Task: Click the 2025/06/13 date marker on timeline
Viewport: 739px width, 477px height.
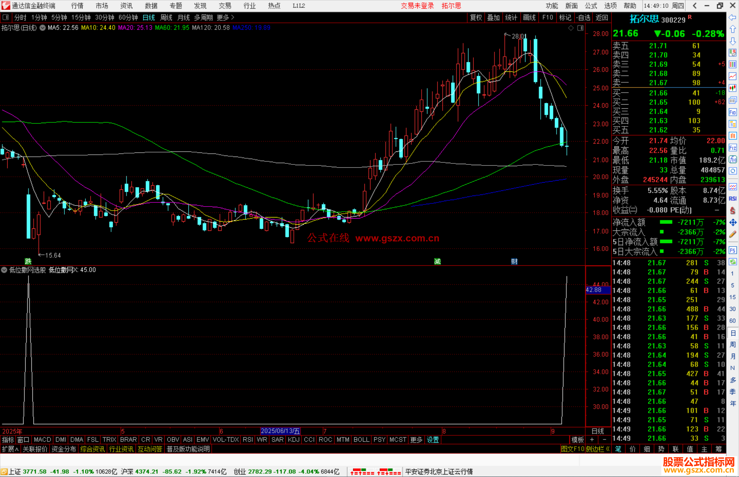Action: (x=280, y=431)
